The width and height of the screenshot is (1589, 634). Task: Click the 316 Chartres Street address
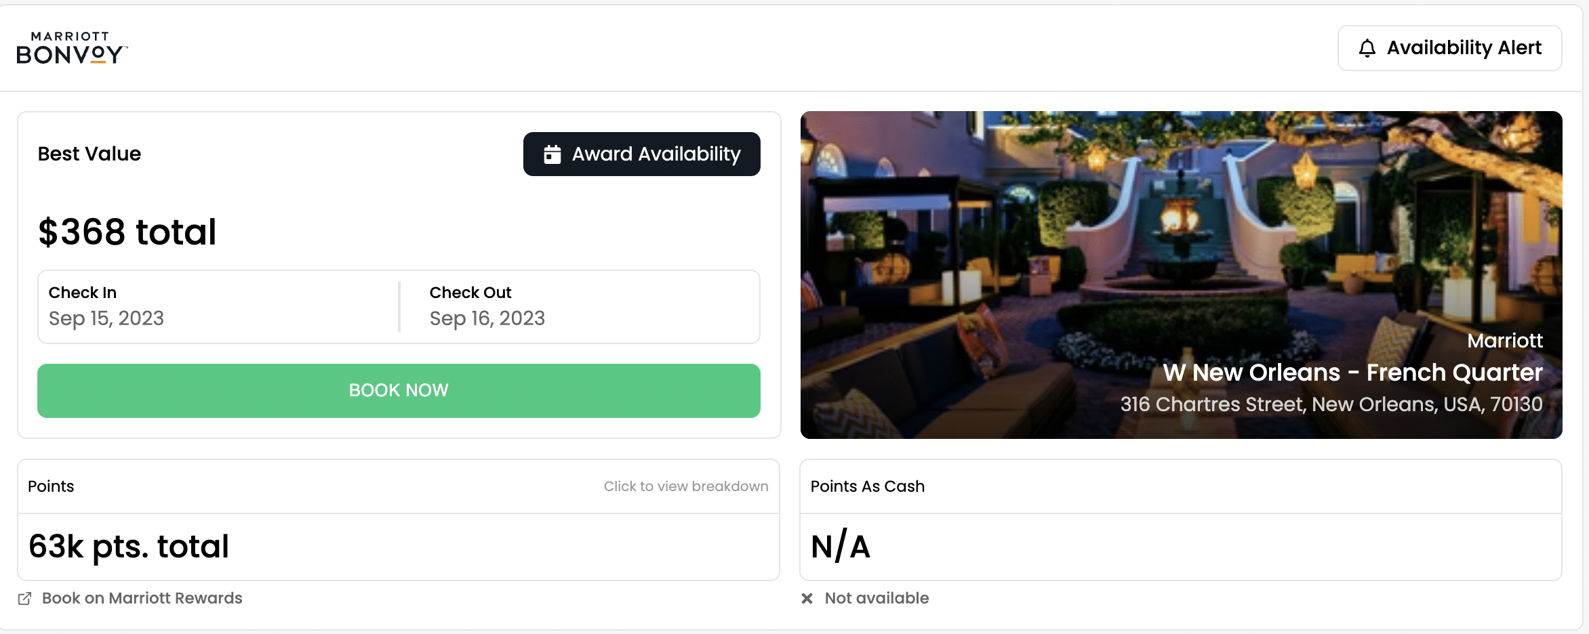tap(1331, 404)
